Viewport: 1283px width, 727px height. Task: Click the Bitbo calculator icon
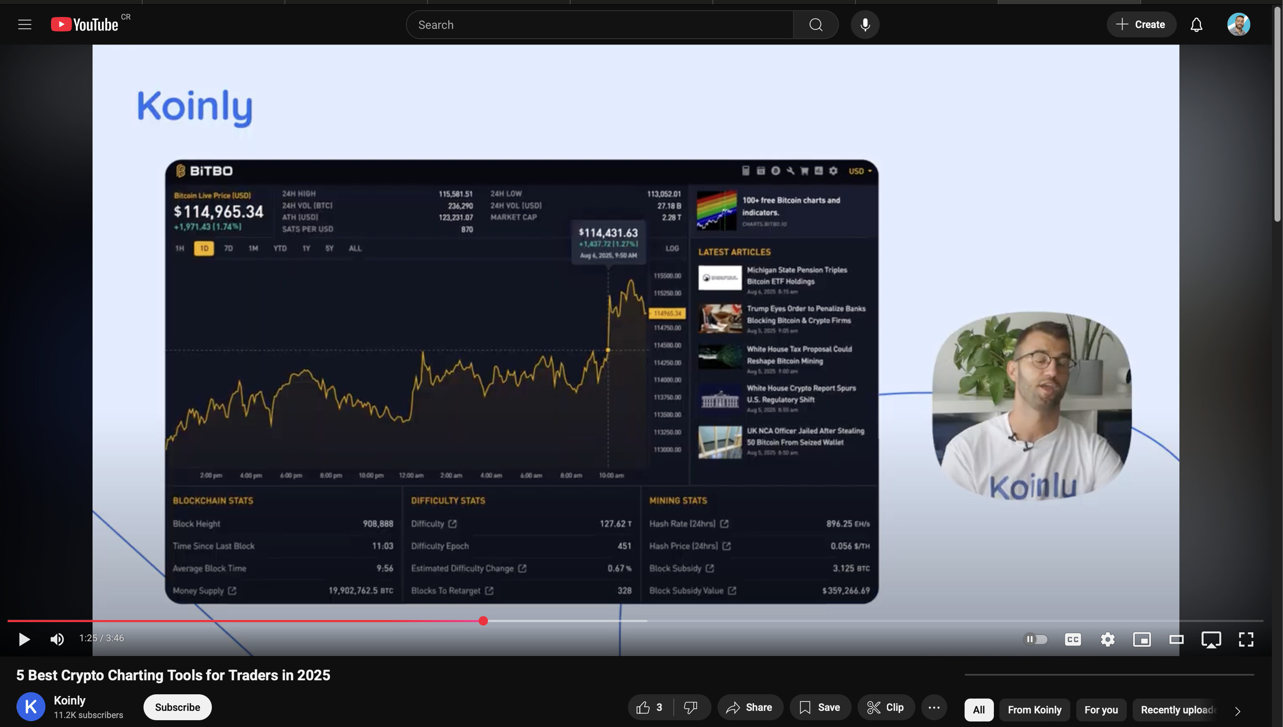tap(746, 171)
